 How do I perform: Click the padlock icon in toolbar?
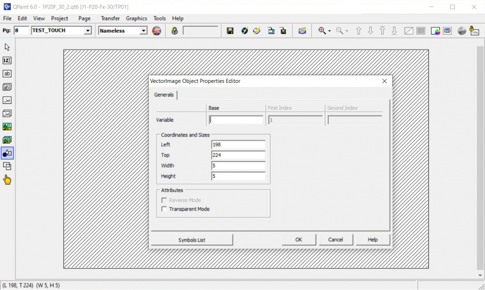click(x=175, y=31)
